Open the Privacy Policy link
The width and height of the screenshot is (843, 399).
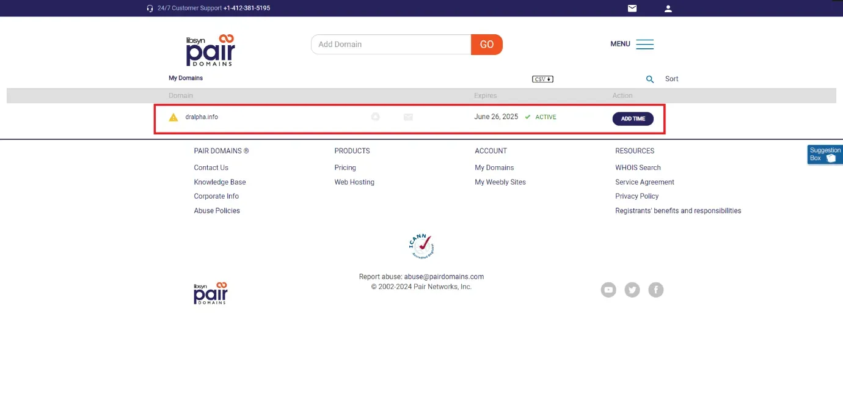(637, 196)
